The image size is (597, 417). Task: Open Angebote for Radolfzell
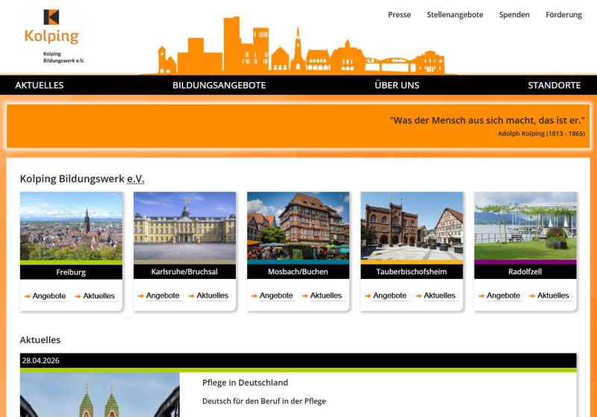[503, 295]
